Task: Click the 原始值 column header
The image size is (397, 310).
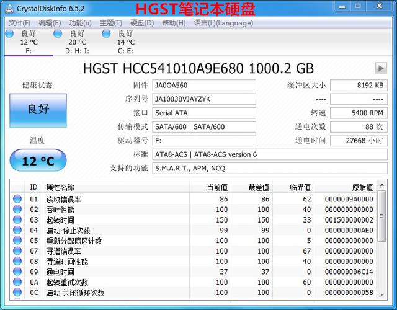Action: coord(346,187)
